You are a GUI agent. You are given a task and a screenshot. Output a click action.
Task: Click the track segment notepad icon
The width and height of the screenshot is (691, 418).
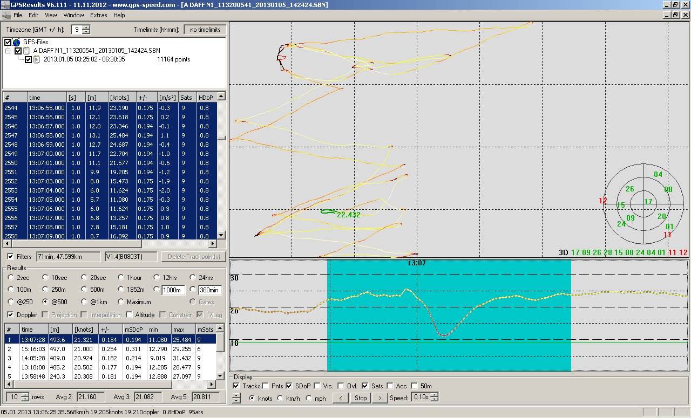click(x=37, y=59)
